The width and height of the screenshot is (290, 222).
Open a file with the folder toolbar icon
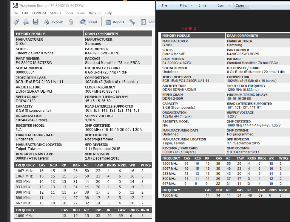coord(26,22)
